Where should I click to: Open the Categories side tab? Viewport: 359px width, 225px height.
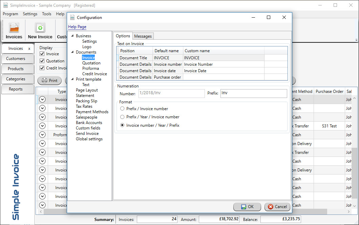coord(18,79)
